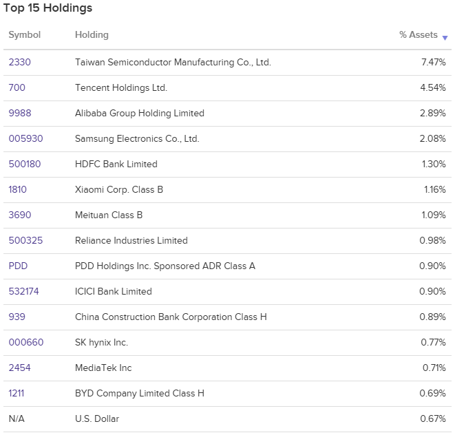Select Samsung Electronics Co., Ltd. text

click(137, 138)
